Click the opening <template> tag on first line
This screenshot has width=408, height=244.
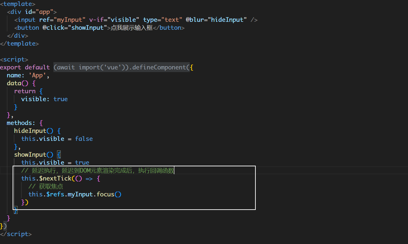[x=18, y=4]
